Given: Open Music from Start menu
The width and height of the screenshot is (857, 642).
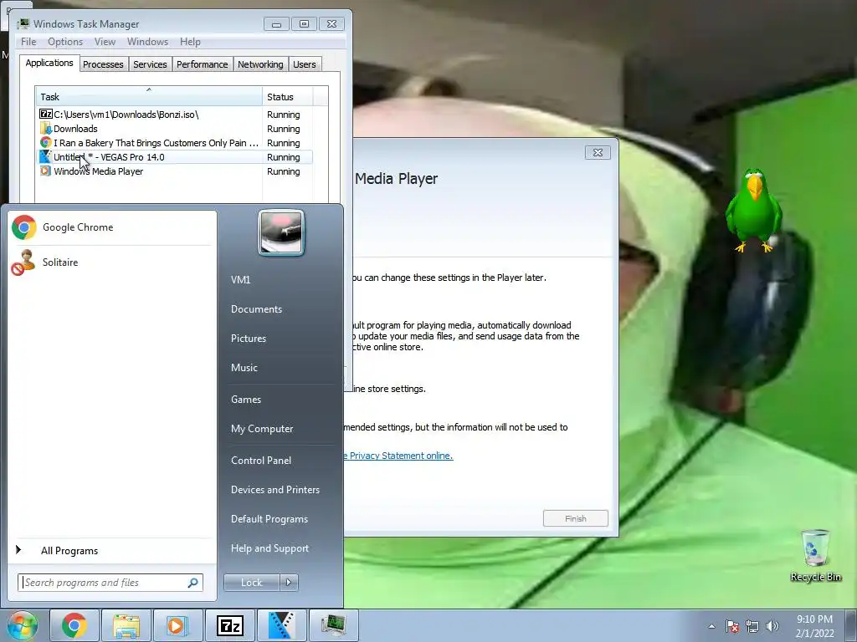Looking at the screenshot, I should [244, 368].
